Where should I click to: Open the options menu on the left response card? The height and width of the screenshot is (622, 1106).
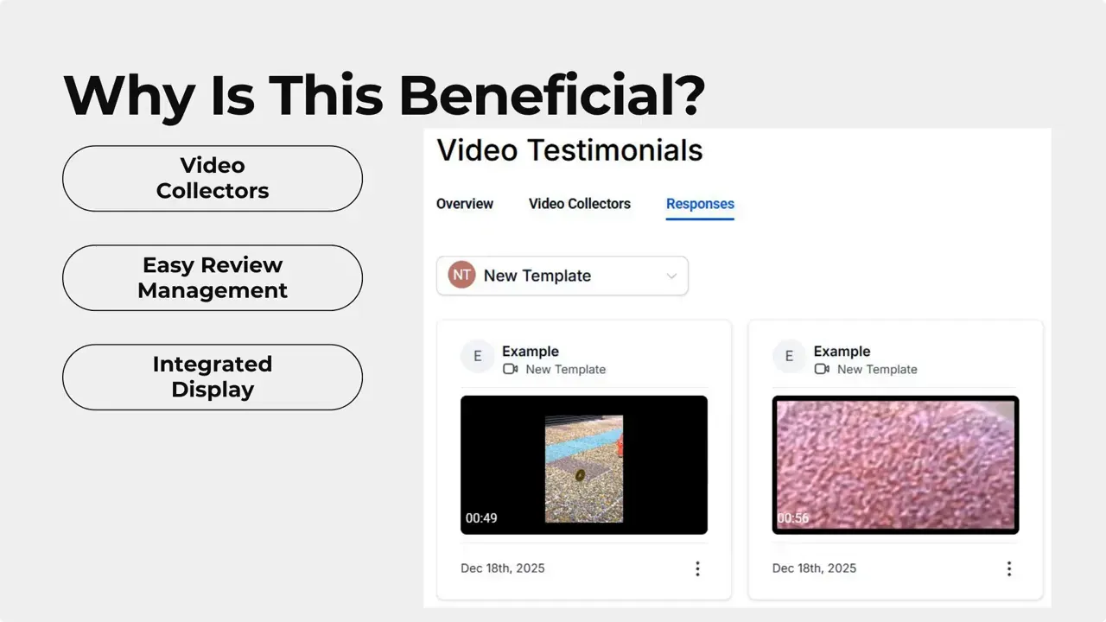697,568
